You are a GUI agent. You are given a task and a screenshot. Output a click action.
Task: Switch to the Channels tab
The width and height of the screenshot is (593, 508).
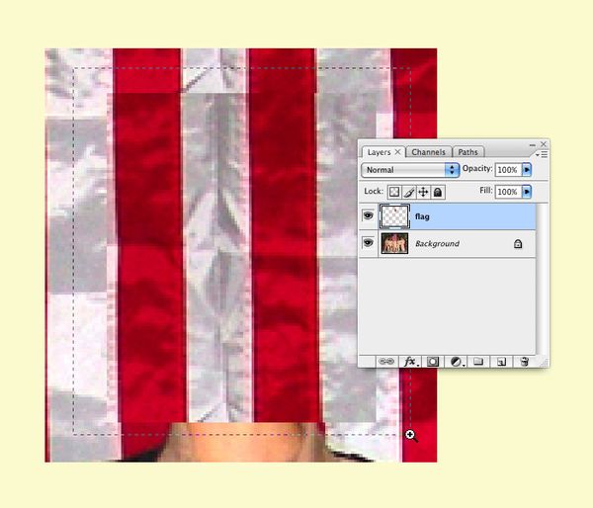(429, 152)
